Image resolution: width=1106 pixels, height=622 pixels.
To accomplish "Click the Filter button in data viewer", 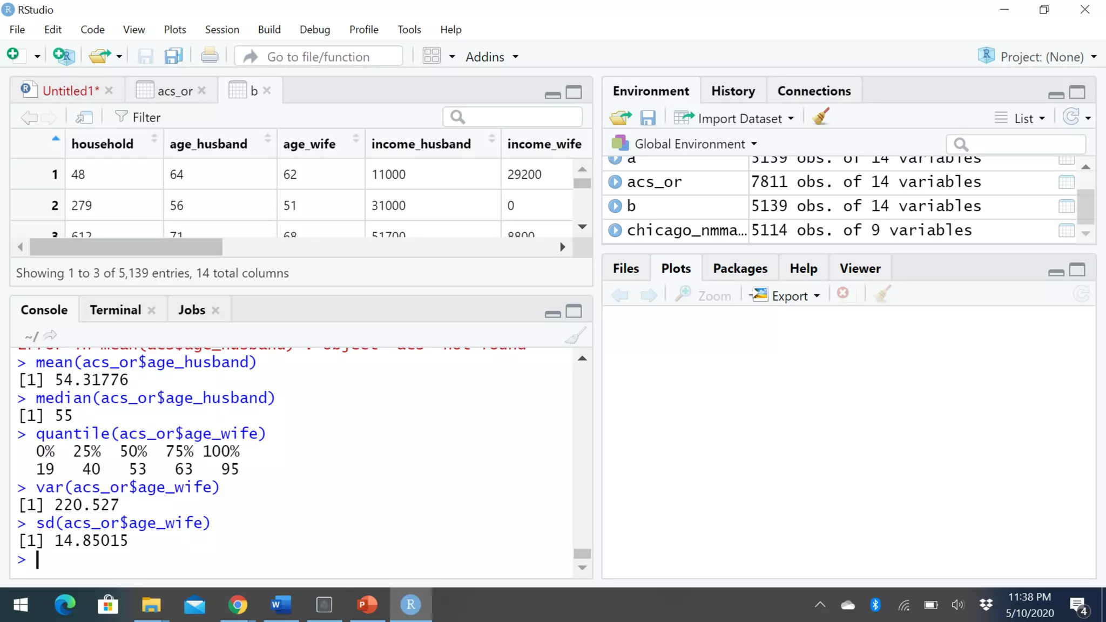I will tap(138, 117).
